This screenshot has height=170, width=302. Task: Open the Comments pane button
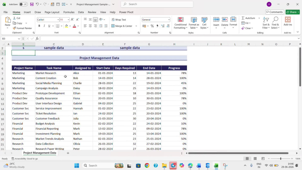(x=275, y=12)
